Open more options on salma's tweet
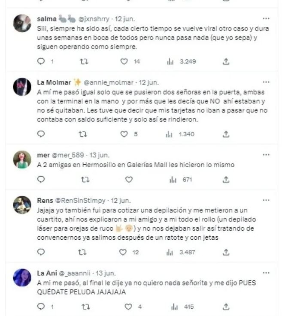 pyautogui.click(x=266, y=19)
